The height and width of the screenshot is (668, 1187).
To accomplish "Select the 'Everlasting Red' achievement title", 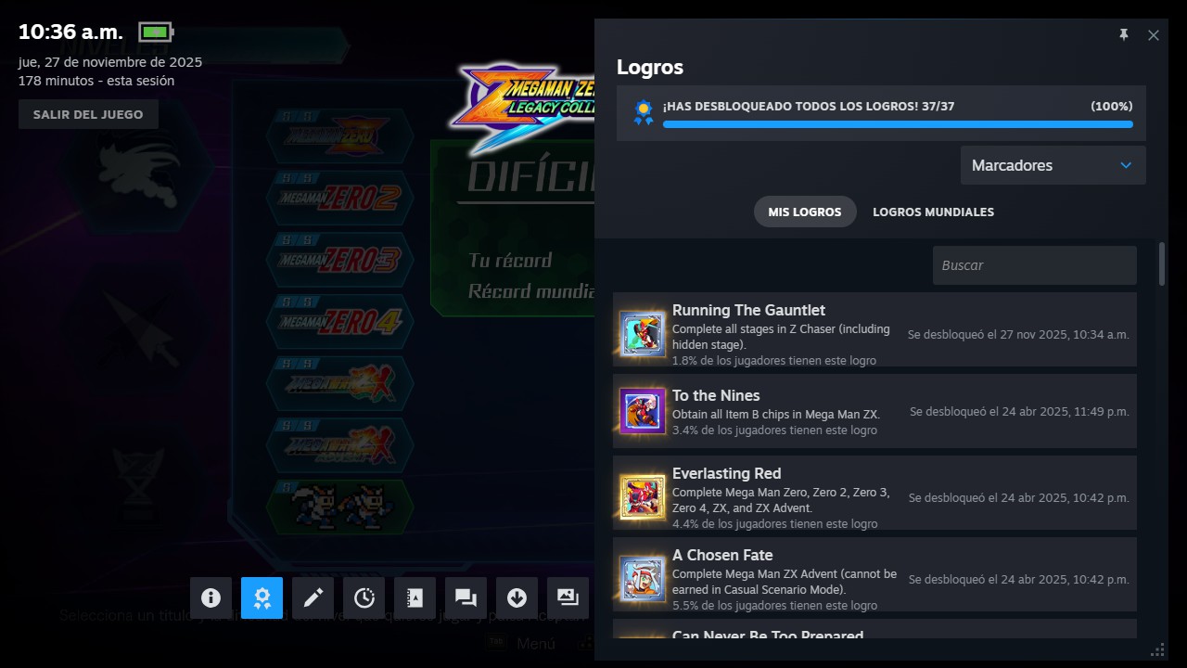I will tap(727, 473).
